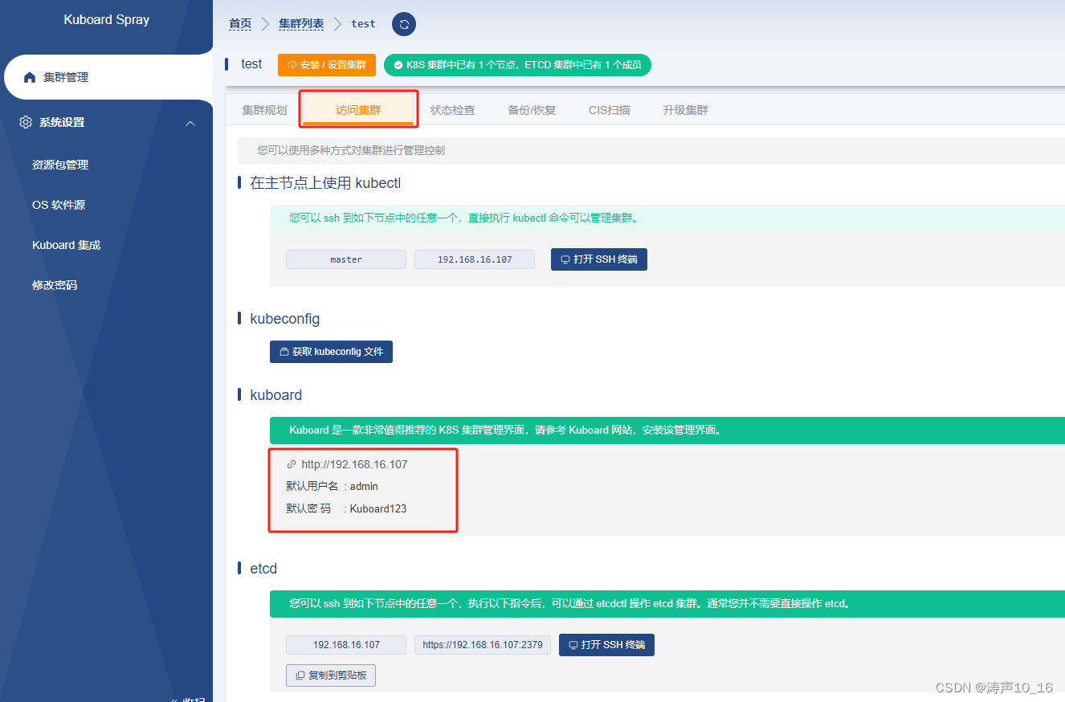This screenshot has height=702, width=1065.
Task: Click the kuboard section heading
Action: (x=276, y=395)
